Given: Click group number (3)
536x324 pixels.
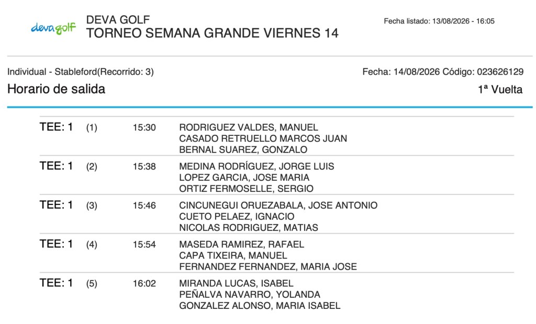Looking at the screenshot, I should 92,205.
